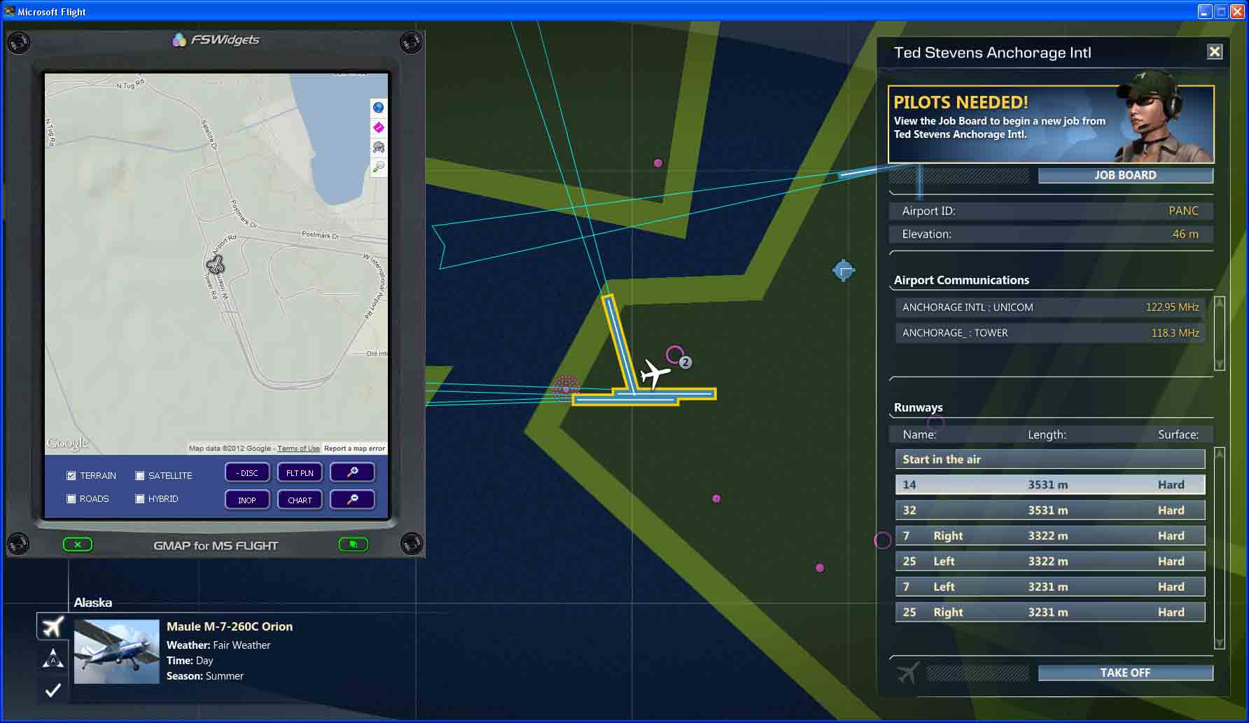This screenshot has height=723, width=1249.
Task: Close the Microsoft Flight window
Action: 1237,11
